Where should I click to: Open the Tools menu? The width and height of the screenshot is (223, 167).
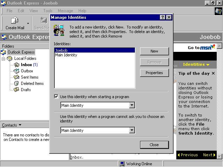48,11
